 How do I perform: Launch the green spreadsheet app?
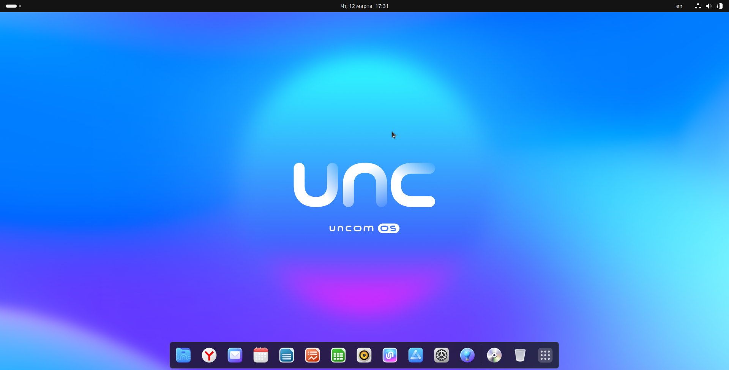click(338, 356)
